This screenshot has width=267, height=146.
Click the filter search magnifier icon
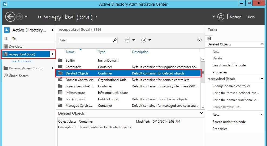pyautogui.click(x=115, y=40)
